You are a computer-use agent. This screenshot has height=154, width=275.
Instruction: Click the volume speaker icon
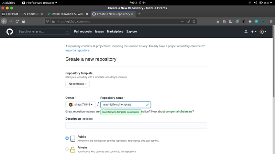255,3
